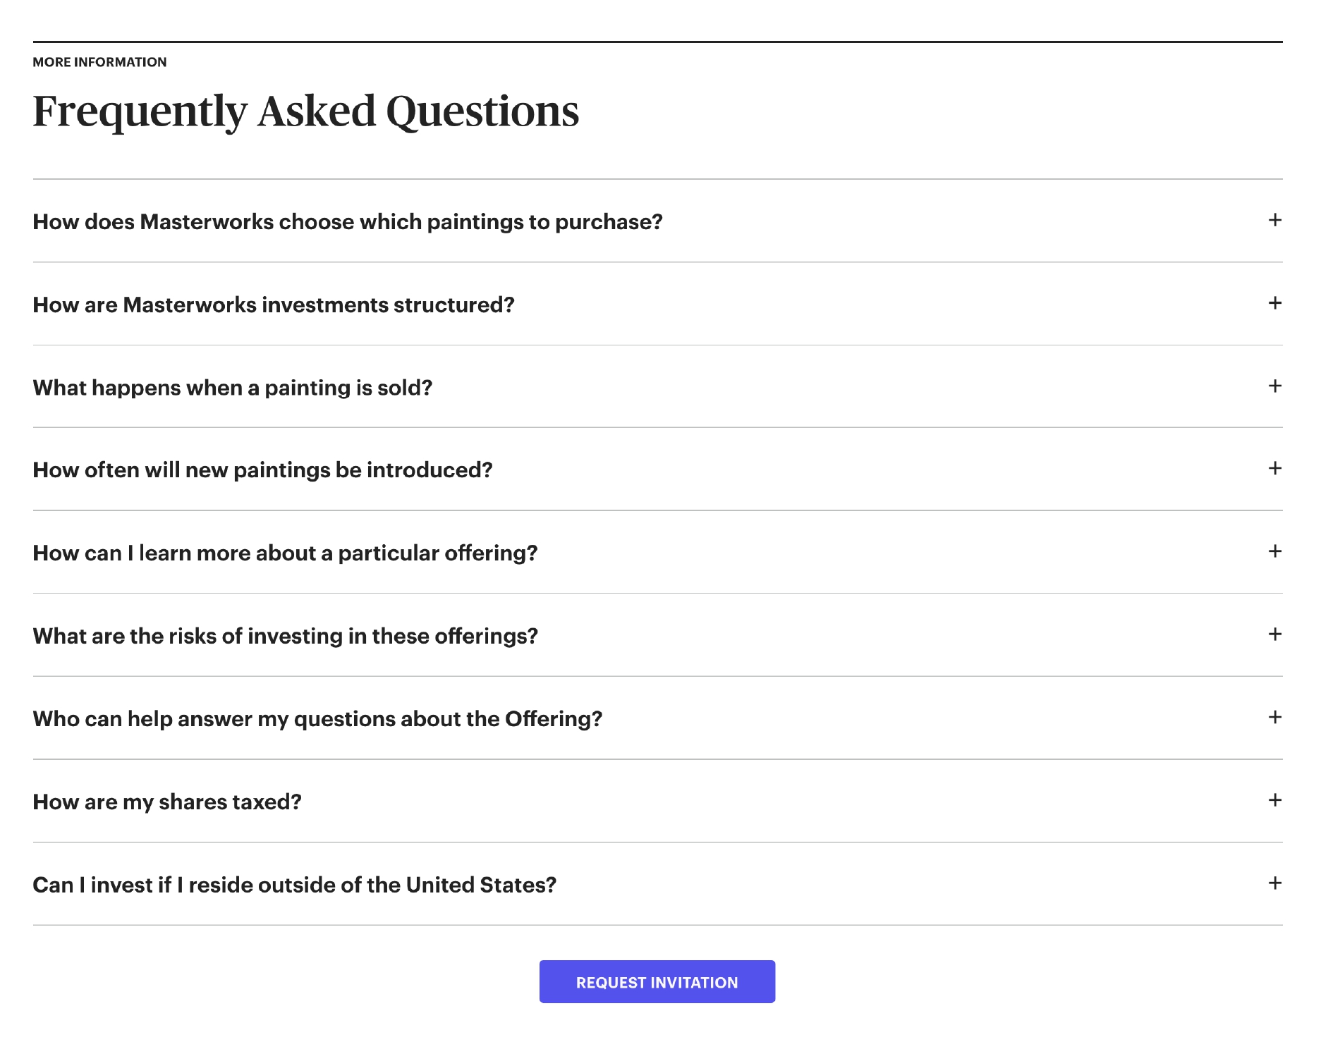This screenshot has width=1340, height=1049.
Task: Expand "How are Masterworks investments structured?"
Action: coord(274,305)
